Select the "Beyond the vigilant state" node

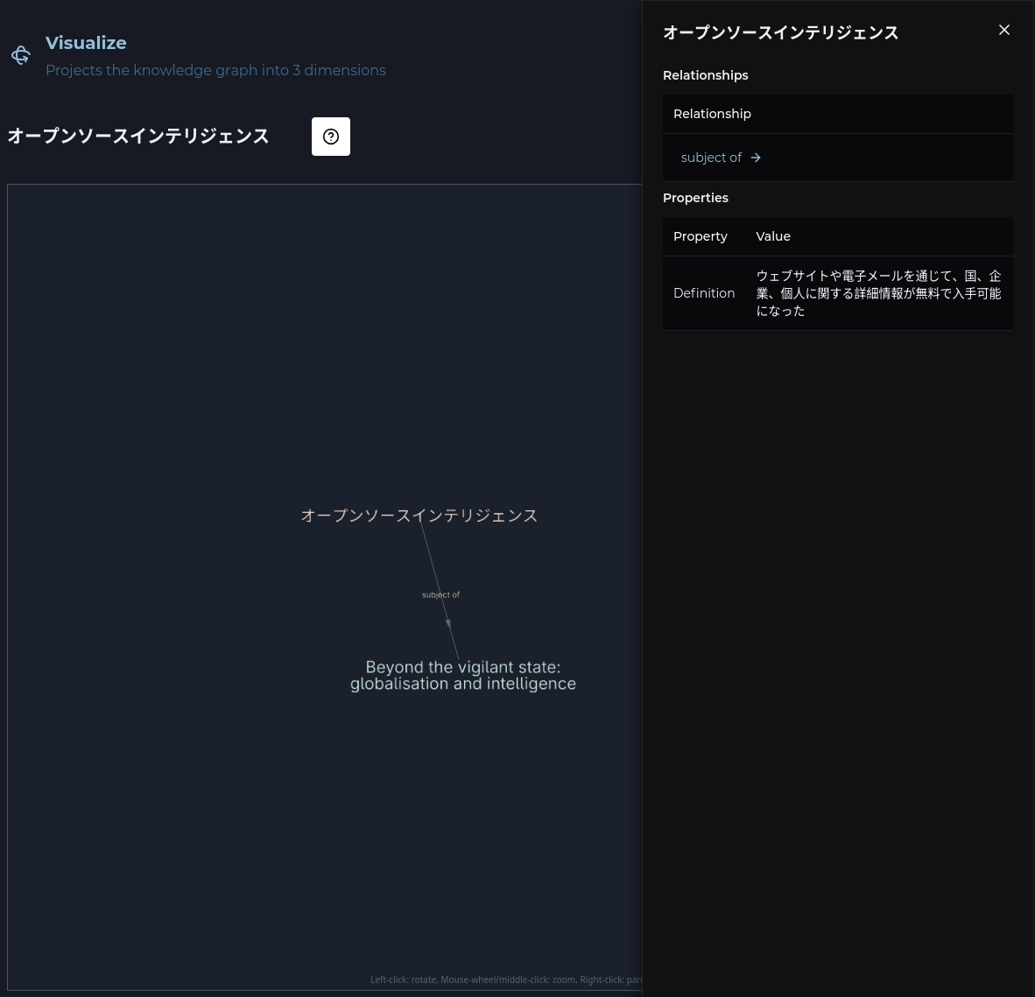tap(462, 675)
